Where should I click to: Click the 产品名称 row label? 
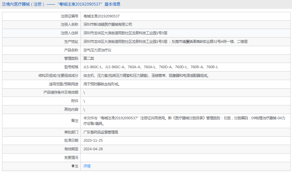pyautogui.click(x=71, y=50)
